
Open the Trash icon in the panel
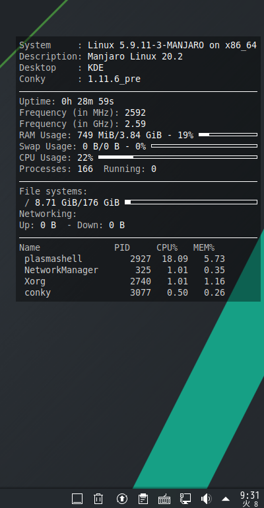(98, 499)
